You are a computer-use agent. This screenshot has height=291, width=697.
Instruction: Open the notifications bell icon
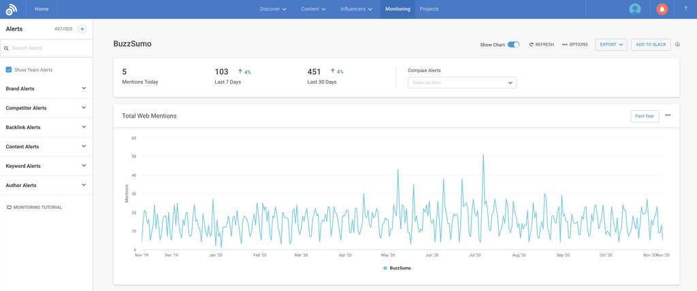662,9
